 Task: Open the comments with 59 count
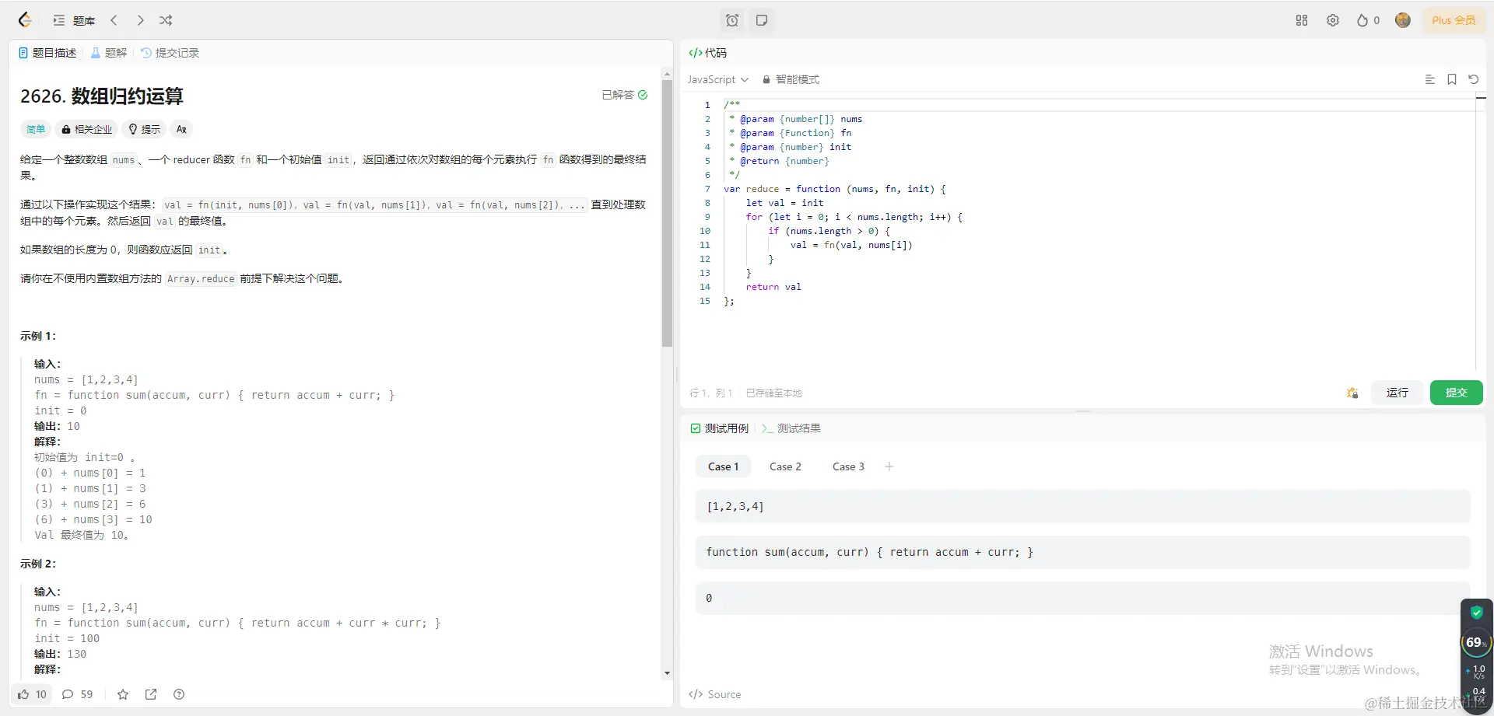coord(77,694)
